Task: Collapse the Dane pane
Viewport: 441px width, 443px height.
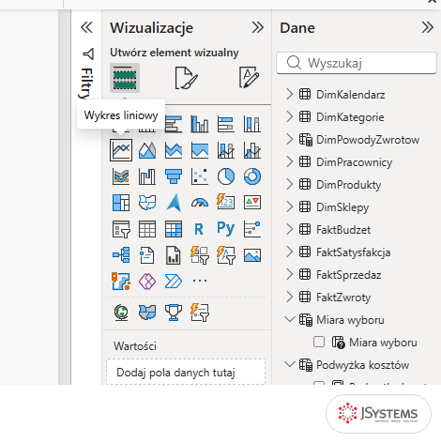Action: (427, 27)
